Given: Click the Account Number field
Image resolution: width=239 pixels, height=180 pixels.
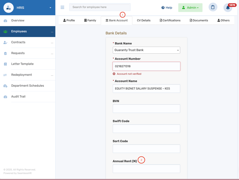Looking at the screenshot, I should coord(146,66).
